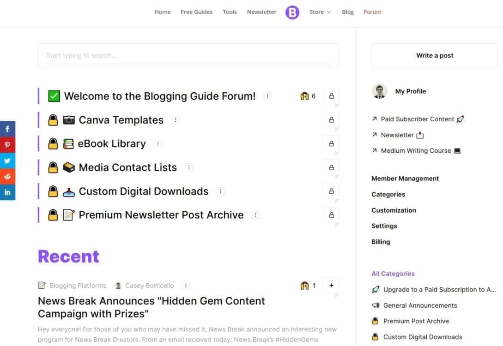The width and height of the screenshot is (503, 346).
Task: Open options menu for Premium Newsletter Post Archive
Action: (x=255, y=215)
